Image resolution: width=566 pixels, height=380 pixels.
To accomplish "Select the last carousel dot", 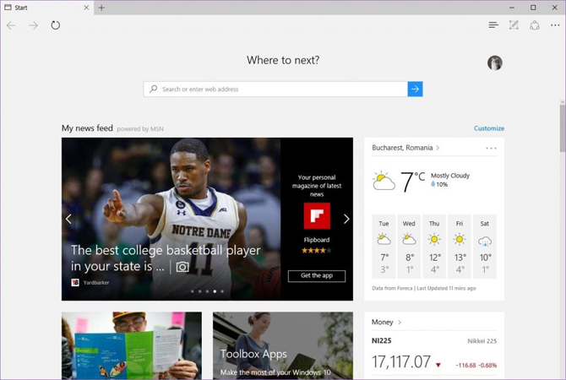I will pos(222,291).
